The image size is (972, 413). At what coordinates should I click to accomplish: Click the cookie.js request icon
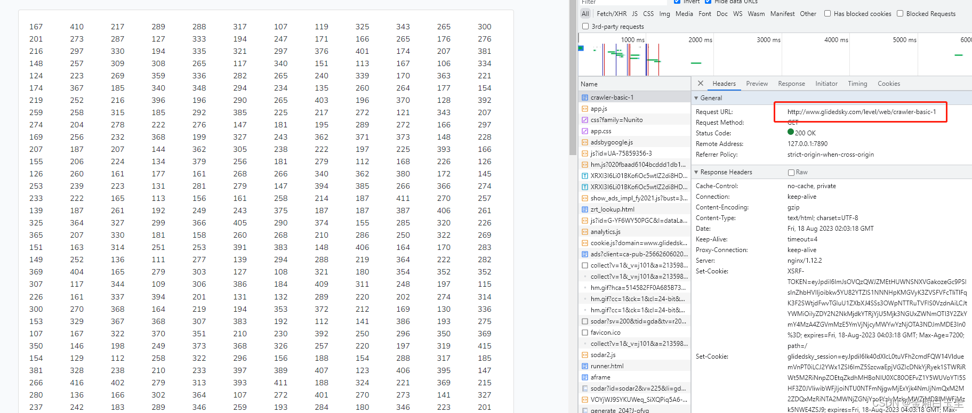tap(585, 243)
